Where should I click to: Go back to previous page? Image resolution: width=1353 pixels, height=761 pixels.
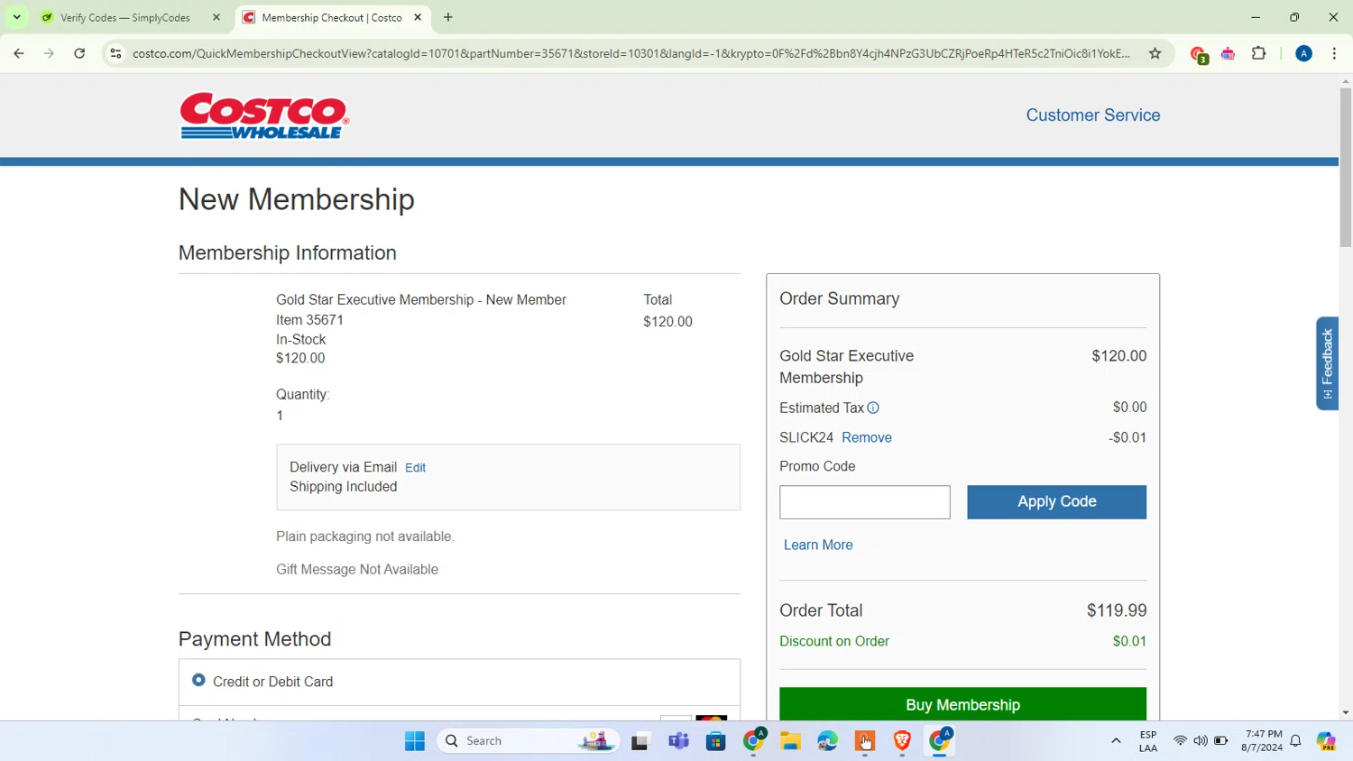tap(19, 53)
